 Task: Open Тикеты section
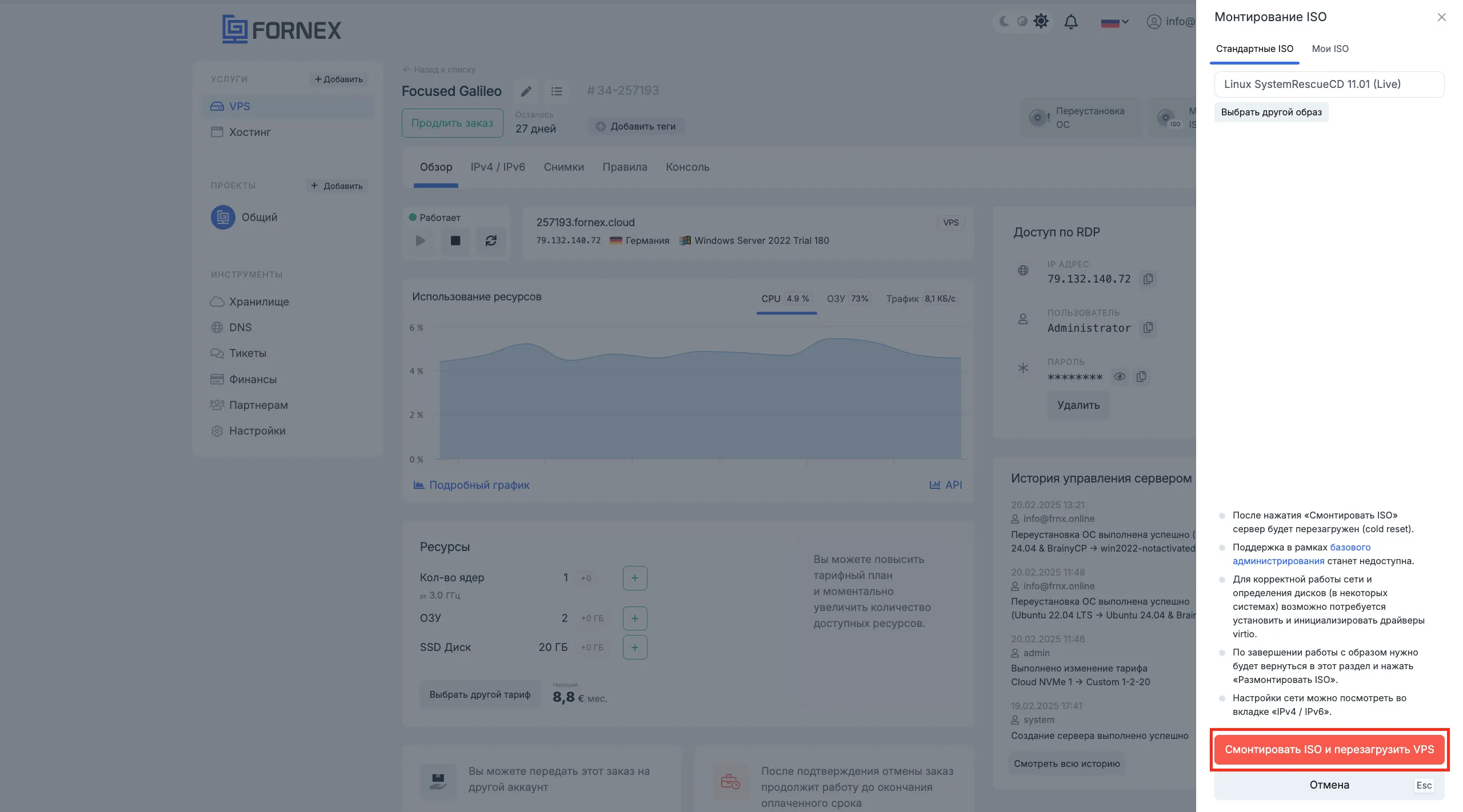pos(238,353)
